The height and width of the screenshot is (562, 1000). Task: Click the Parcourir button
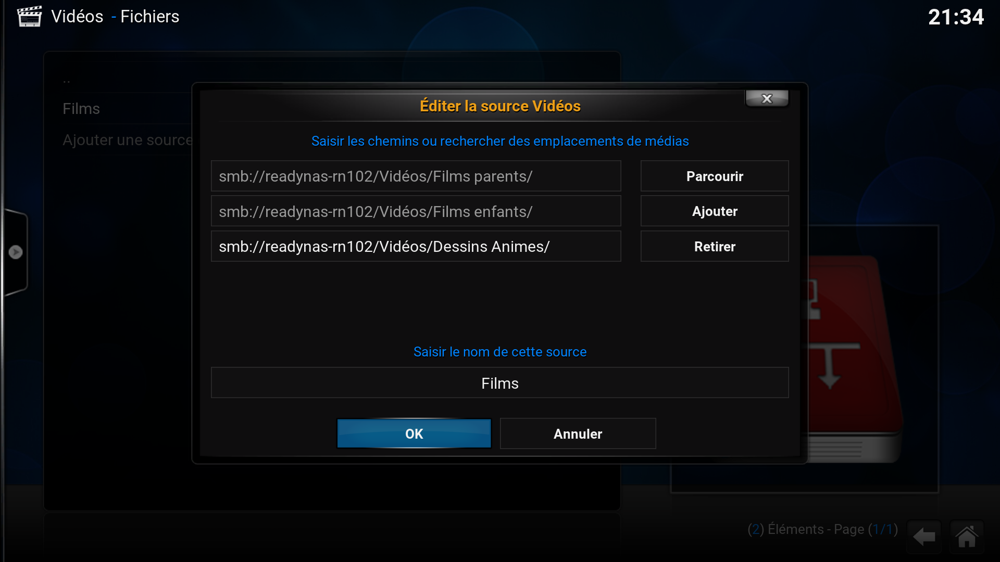click(715, 176)
